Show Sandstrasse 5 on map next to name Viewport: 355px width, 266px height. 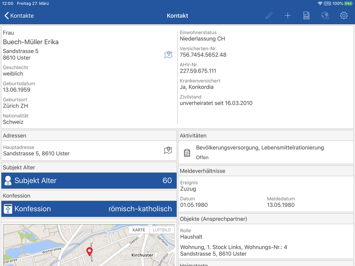click(x=168, y=54)
